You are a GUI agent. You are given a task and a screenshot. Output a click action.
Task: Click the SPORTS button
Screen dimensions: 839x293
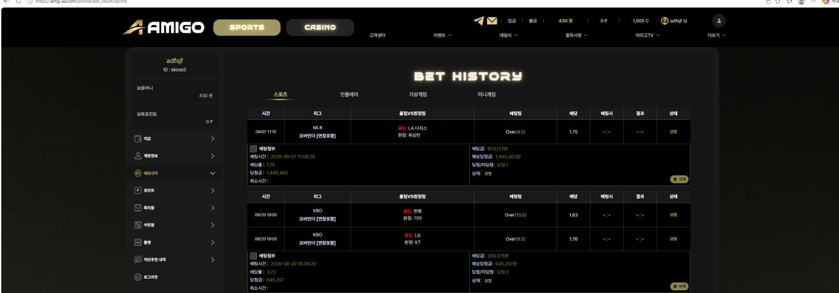pos(247,28)
